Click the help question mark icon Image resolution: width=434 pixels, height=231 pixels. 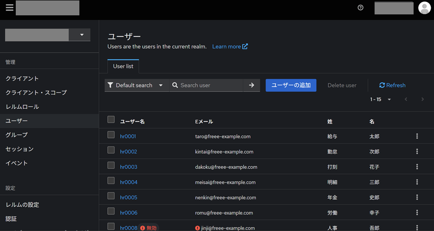[x=361, y=8]
